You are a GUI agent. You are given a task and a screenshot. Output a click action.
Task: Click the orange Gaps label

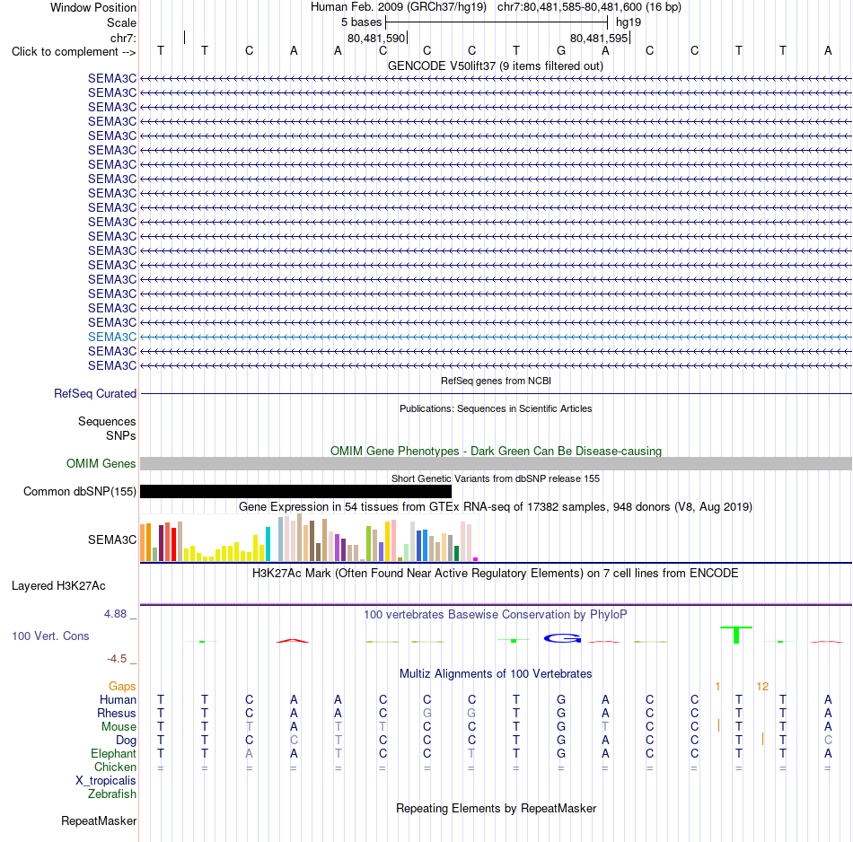(122, 687)
